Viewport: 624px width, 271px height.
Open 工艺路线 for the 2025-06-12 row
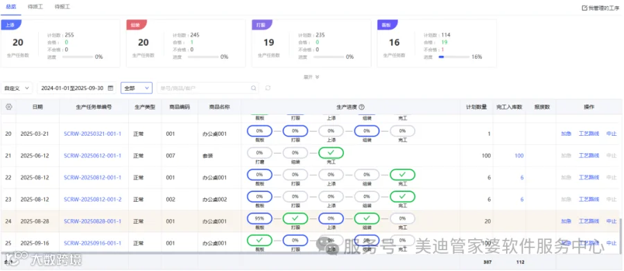[589, 155]
